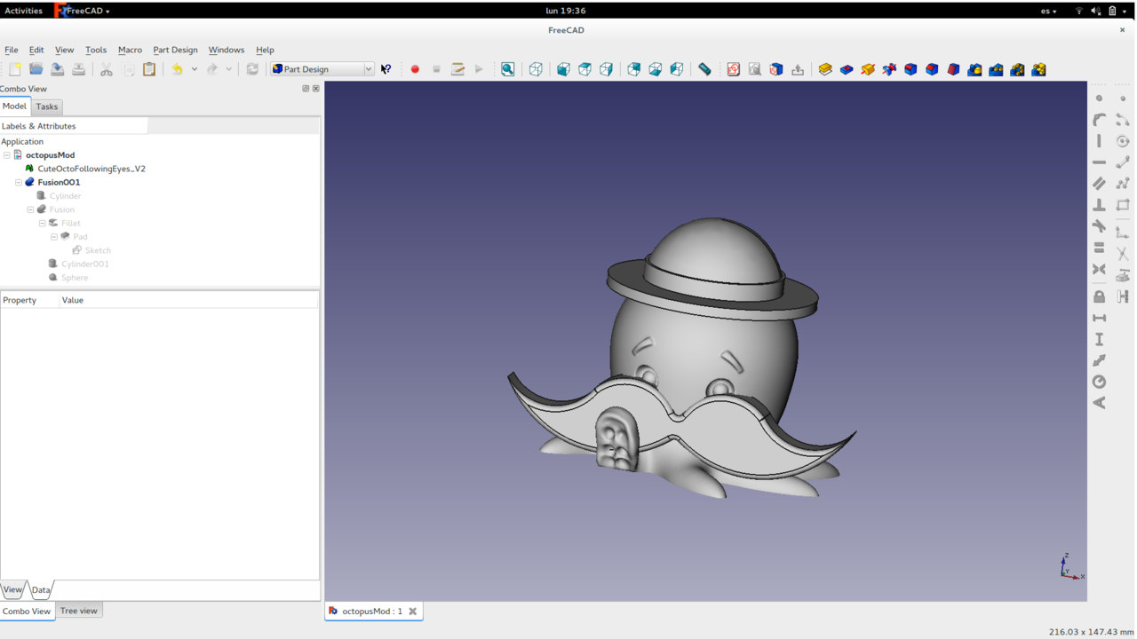Click the Pocket tool icon
The image size is (1137, 639).
point(847,69)
